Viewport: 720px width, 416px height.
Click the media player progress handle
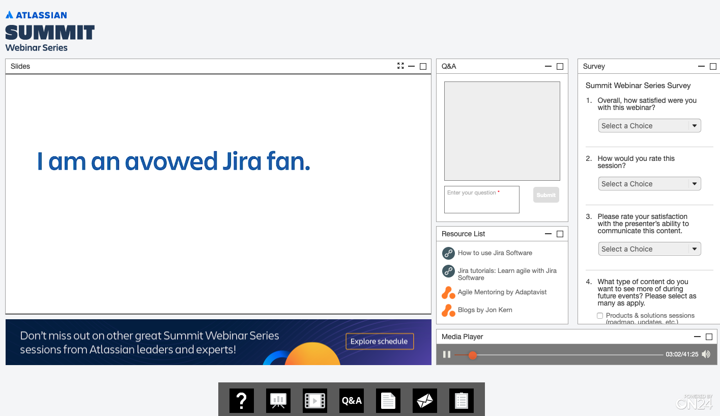(473, 355)
